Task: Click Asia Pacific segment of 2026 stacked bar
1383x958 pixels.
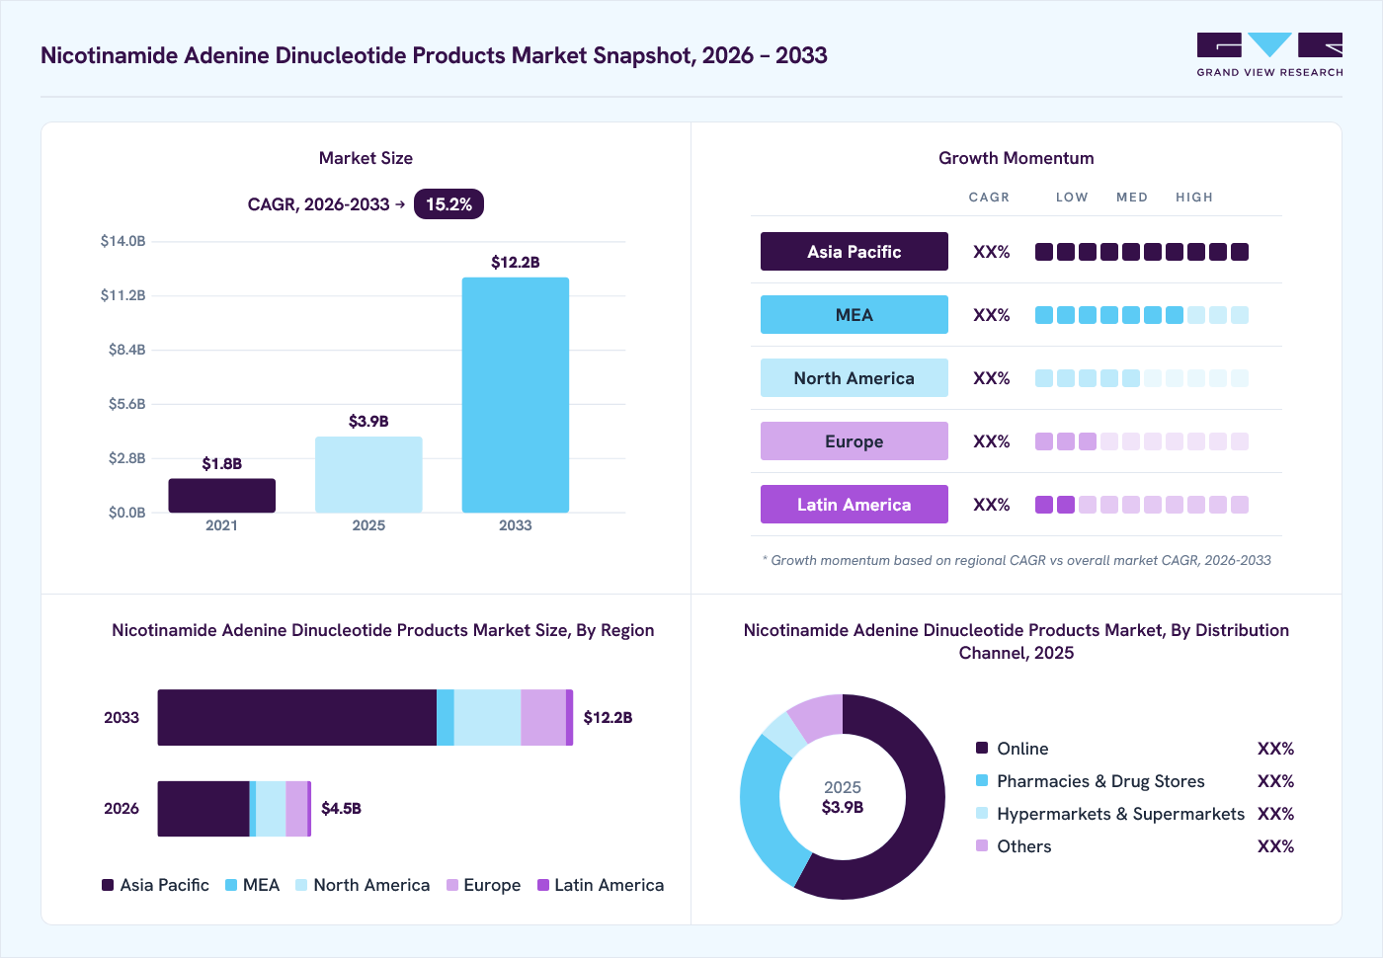Action: [x=203, y=809]
